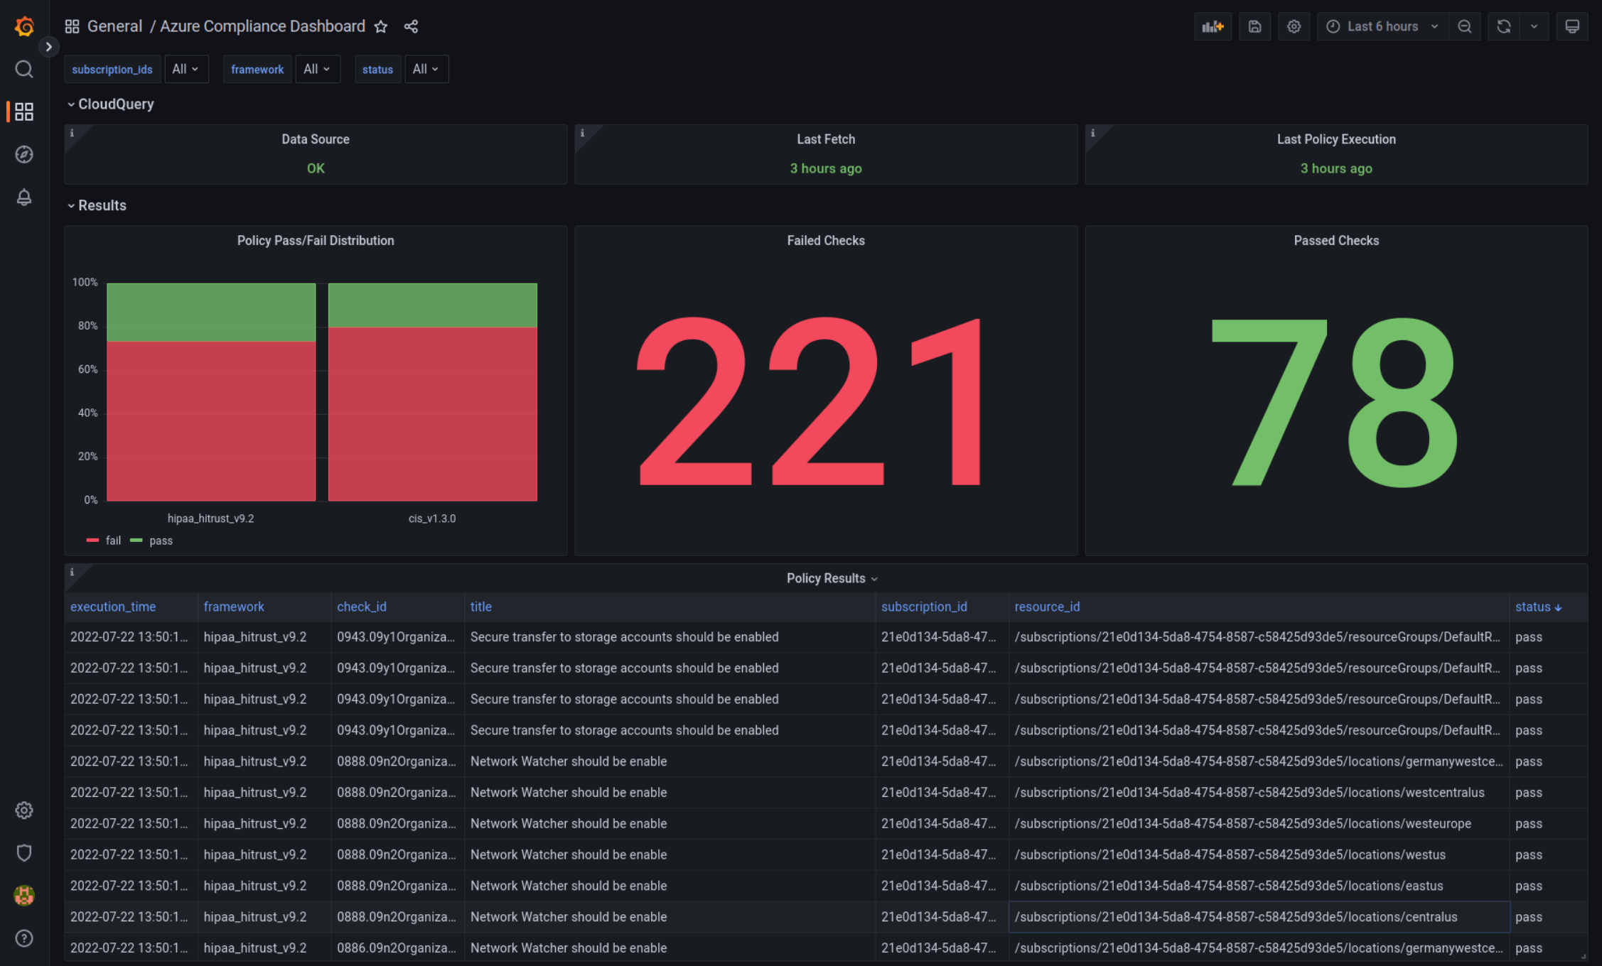Toggle the pass series in legend
This screenshot has height=966, width=1602.
click(x=161, y=541)
